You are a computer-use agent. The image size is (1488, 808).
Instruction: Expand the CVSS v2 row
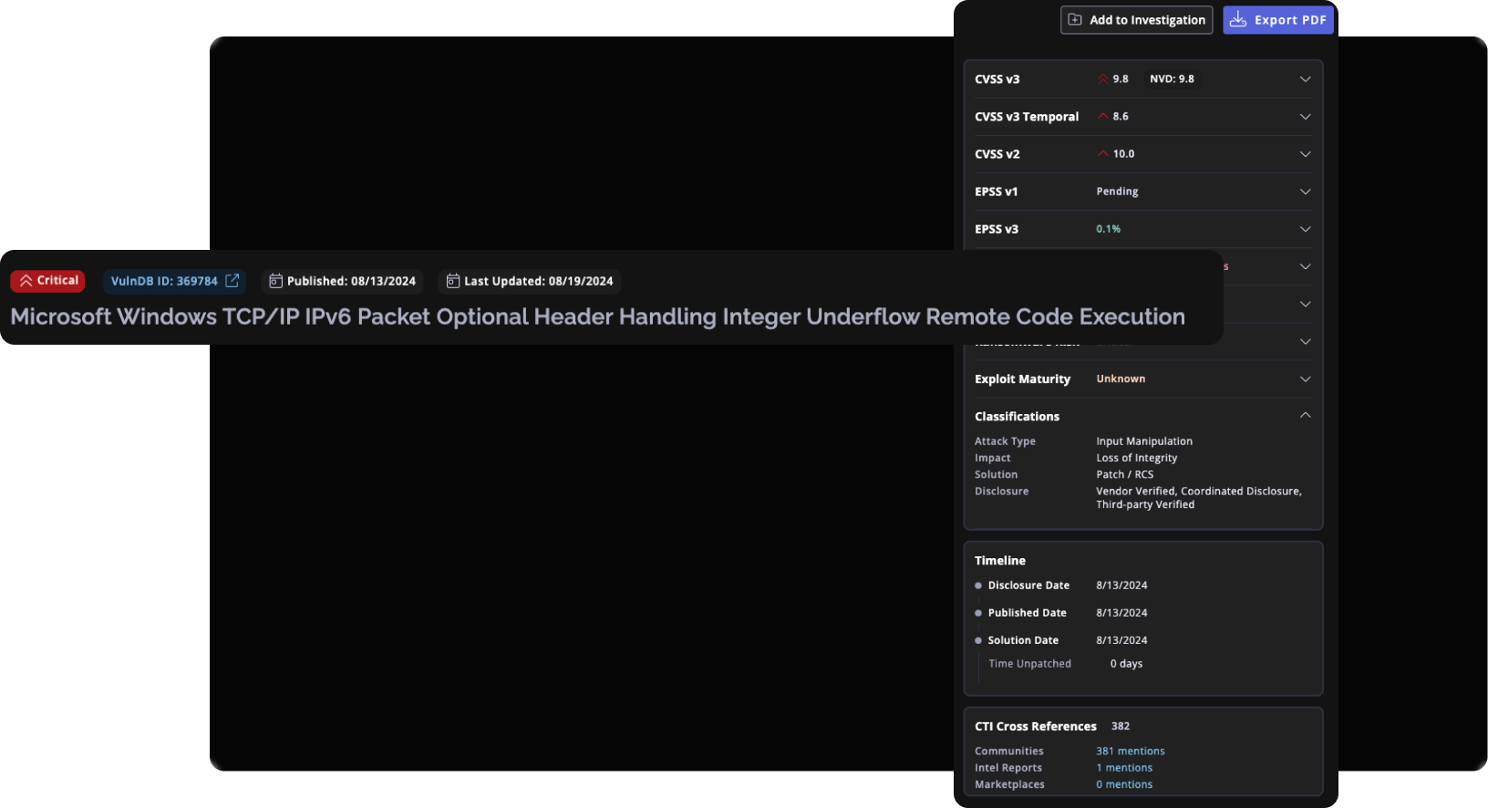point(1306,154)
